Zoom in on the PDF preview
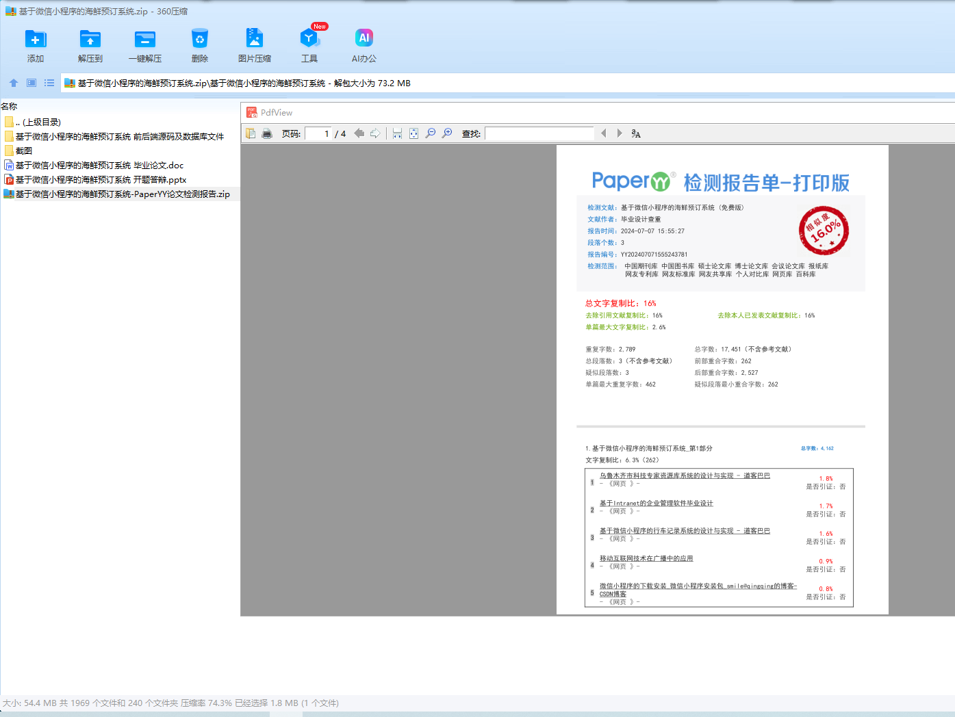Viewport: 955px width, 717px height. point(446,133)
